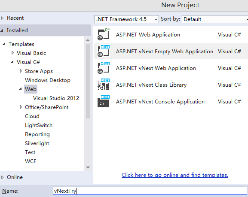The image size is (248, 197).
Task: Select 'ASP.NET vNext Empty Web Application' name
Action: [x=165, y=52]
